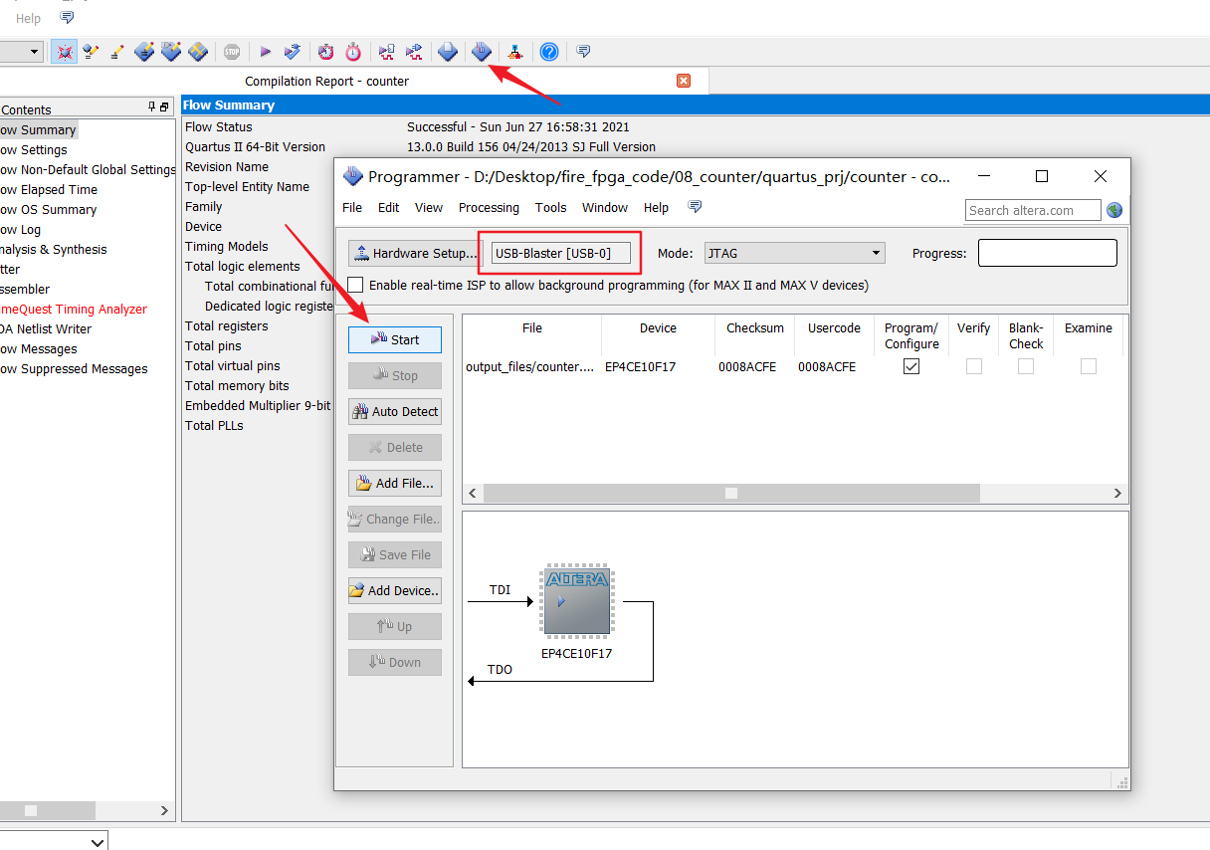The height and width of the screenshot is (850, 1210).
Task: Click feedback bubble icon in Programmer menu bar
Action: [695, 207]
